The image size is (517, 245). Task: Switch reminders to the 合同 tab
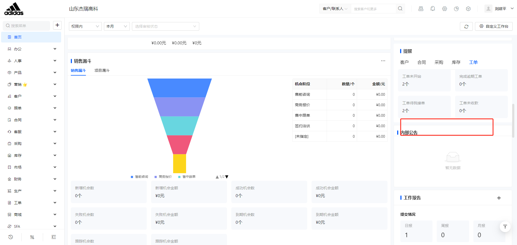coord(422,62)
